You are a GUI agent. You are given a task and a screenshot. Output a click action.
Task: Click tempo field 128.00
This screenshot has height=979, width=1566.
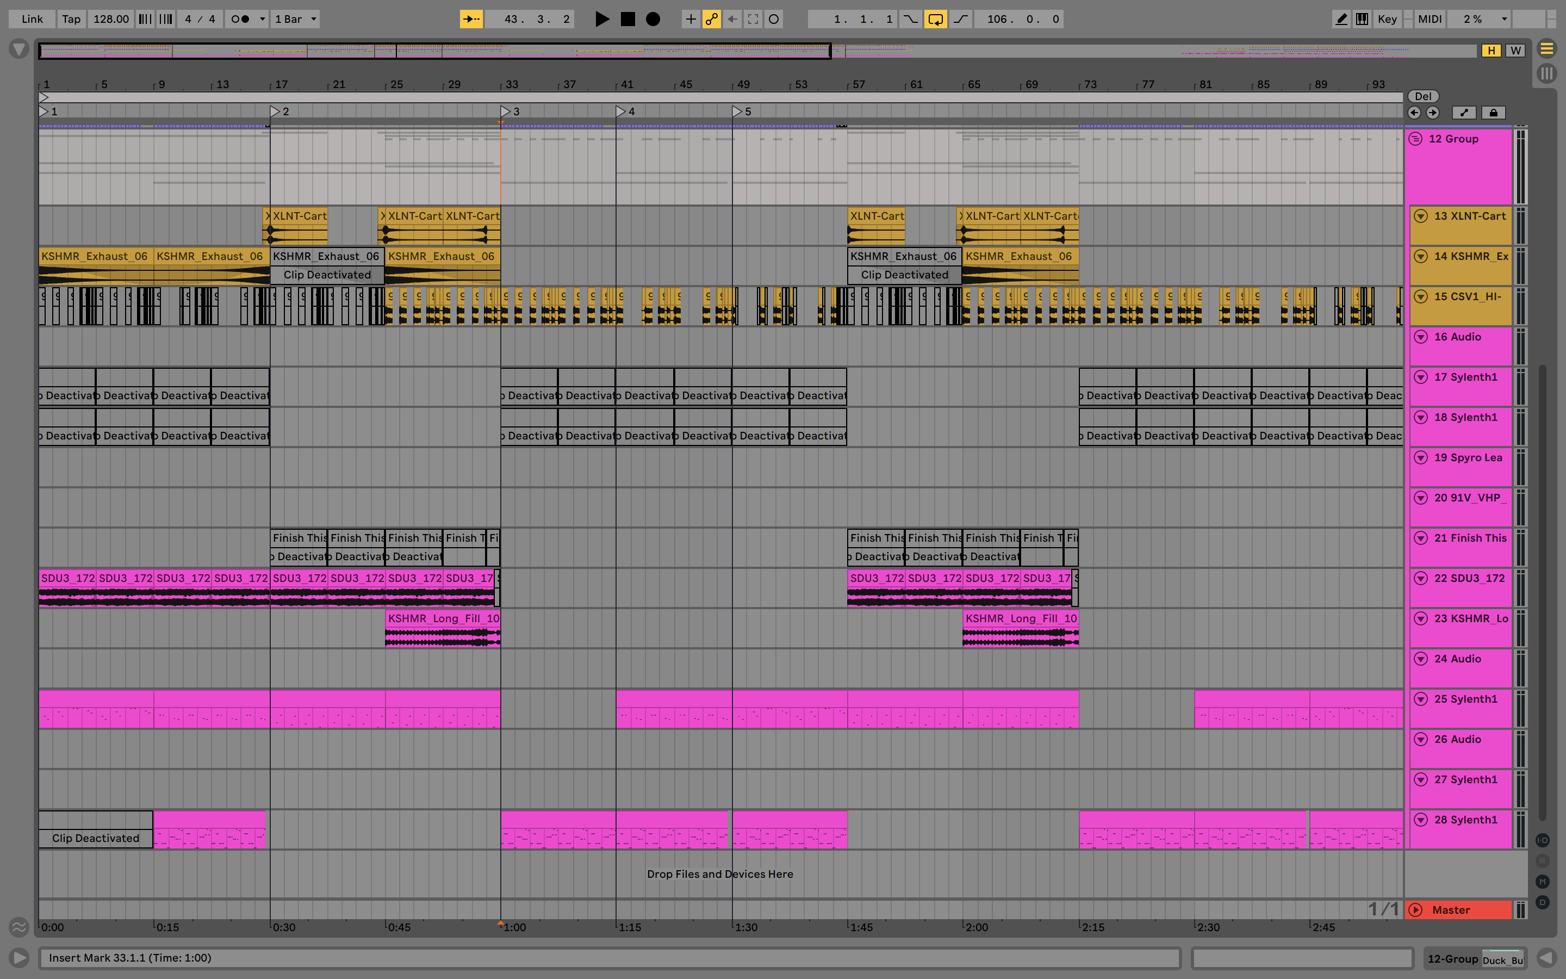click(x=111, y=19)
